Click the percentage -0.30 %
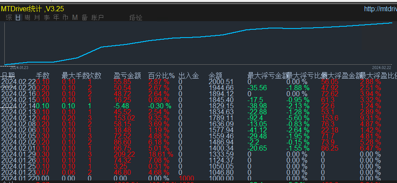This screenshot has width=397, height=183. pyautogui.click(x=160, y=106)
